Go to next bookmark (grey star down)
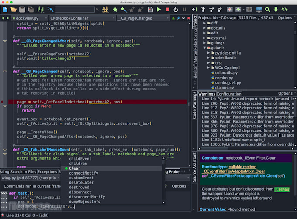The height and width of the screenshot is (219, 297). [140, 9]
